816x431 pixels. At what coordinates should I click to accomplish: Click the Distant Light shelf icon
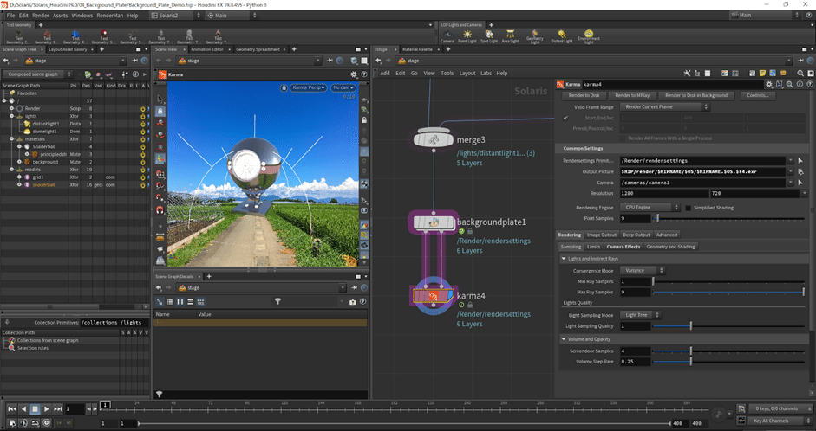pos(562,34)
